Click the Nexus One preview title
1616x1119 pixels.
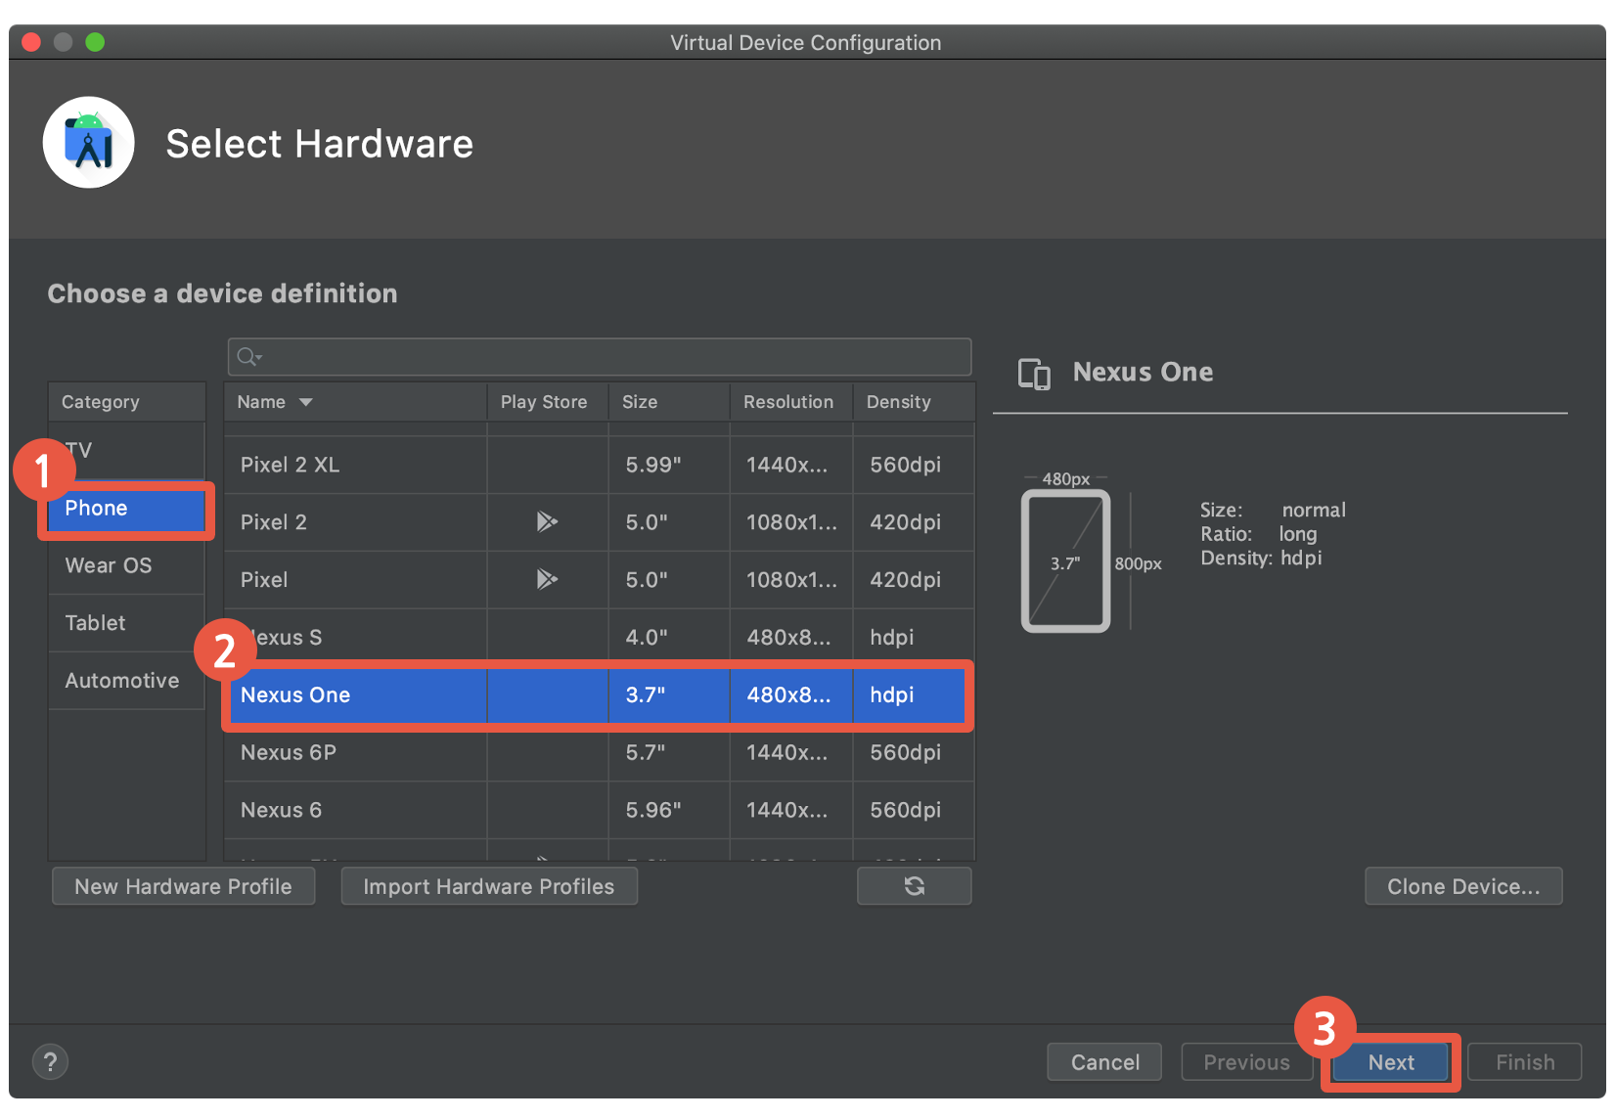click(x=1143, y=373)
